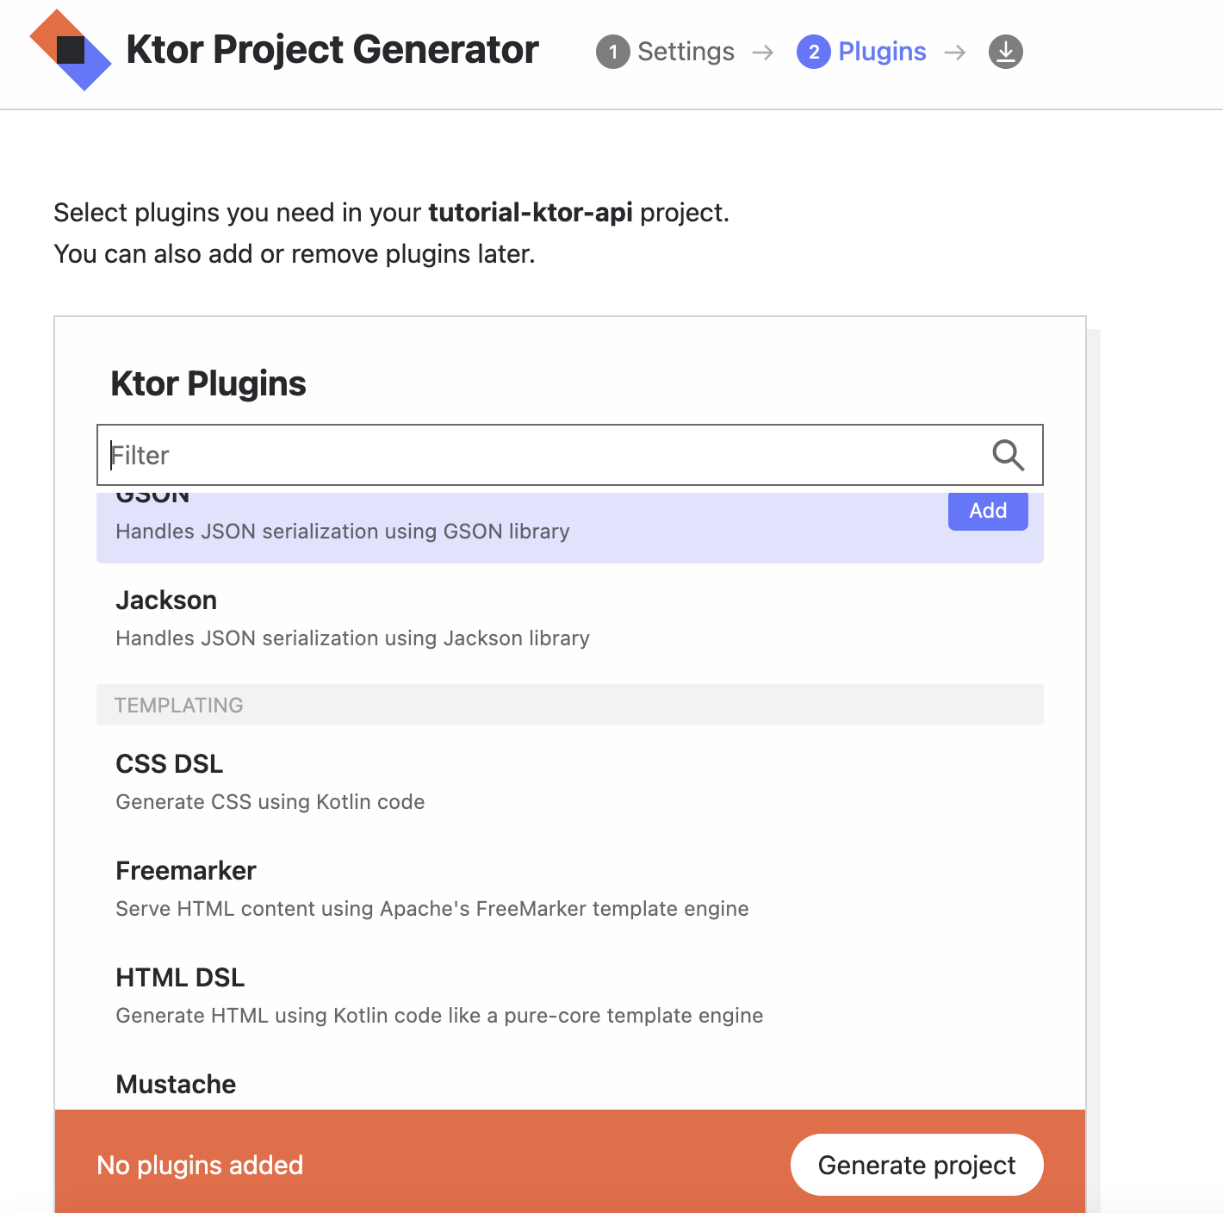This screenshot has width=1223, height=1213.
Task: Click the 'Ktor Plugins' heading
Action: (x=208, y=383)
